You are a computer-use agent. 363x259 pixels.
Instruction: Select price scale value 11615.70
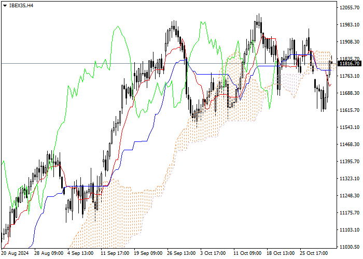[x=350, y=110]
